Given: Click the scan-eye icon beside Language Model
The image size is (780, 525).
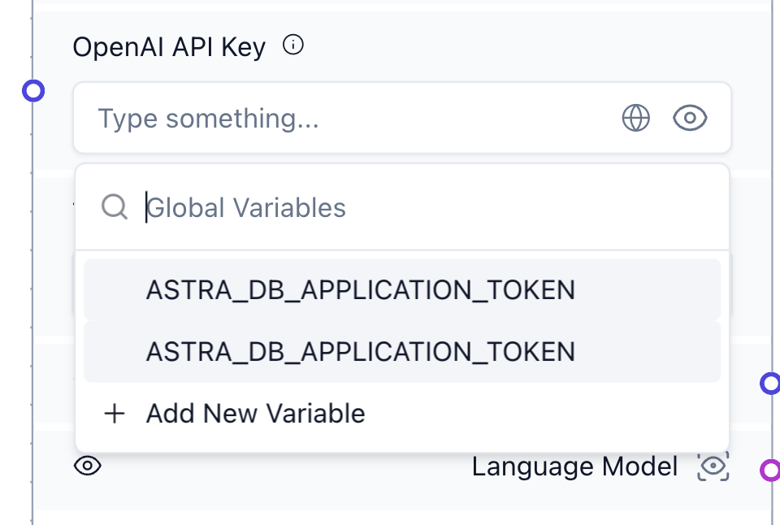Looking at the screenshot, I should click(712, 466).
